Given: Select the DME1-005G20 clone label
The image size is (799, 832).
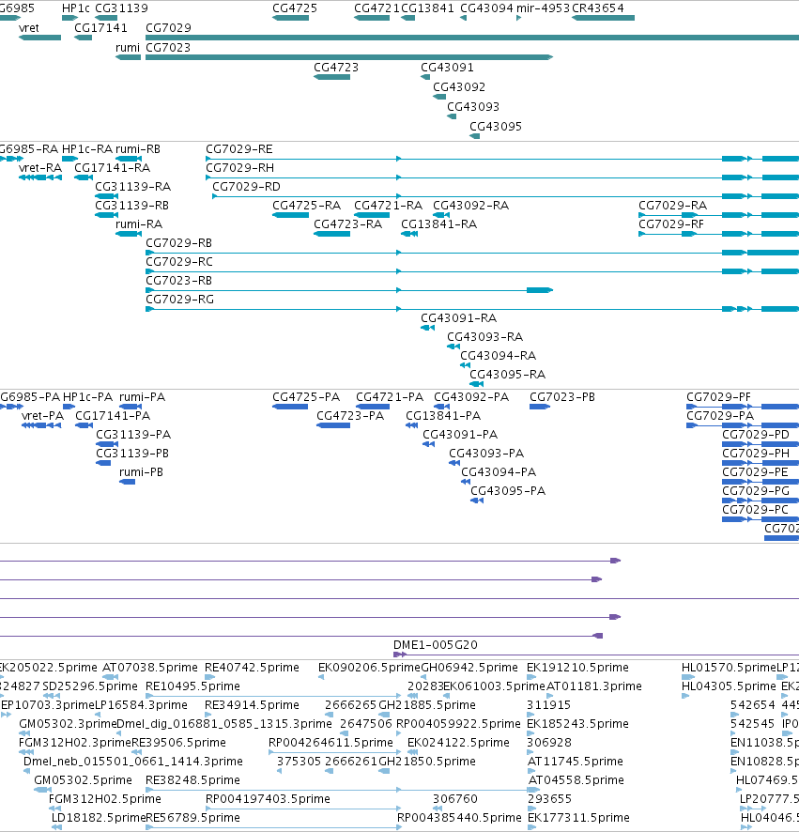Looking at the screenshot, I should (436, 645).
